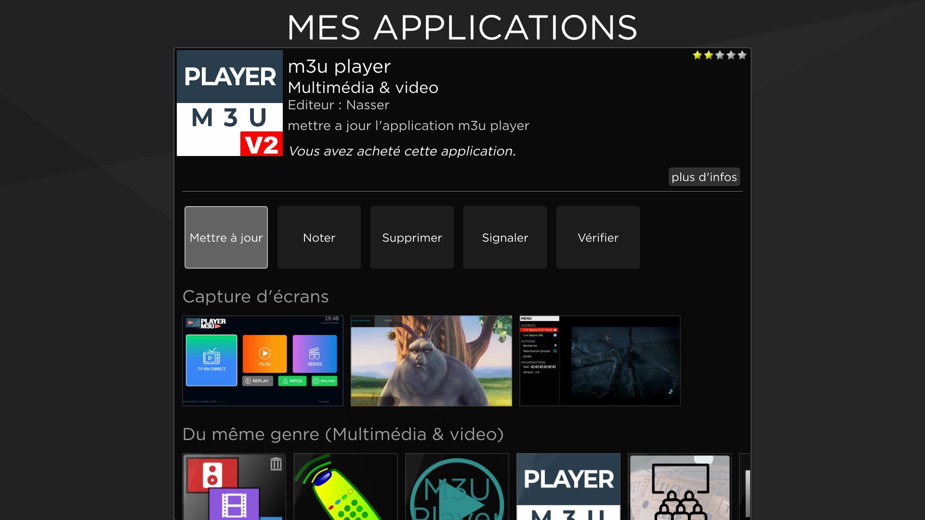Open the related PLAYER M3U app tile
Image resolution: width=925 pixels, height=520 pixels.
pyautogui.click(x=568, y=486)
